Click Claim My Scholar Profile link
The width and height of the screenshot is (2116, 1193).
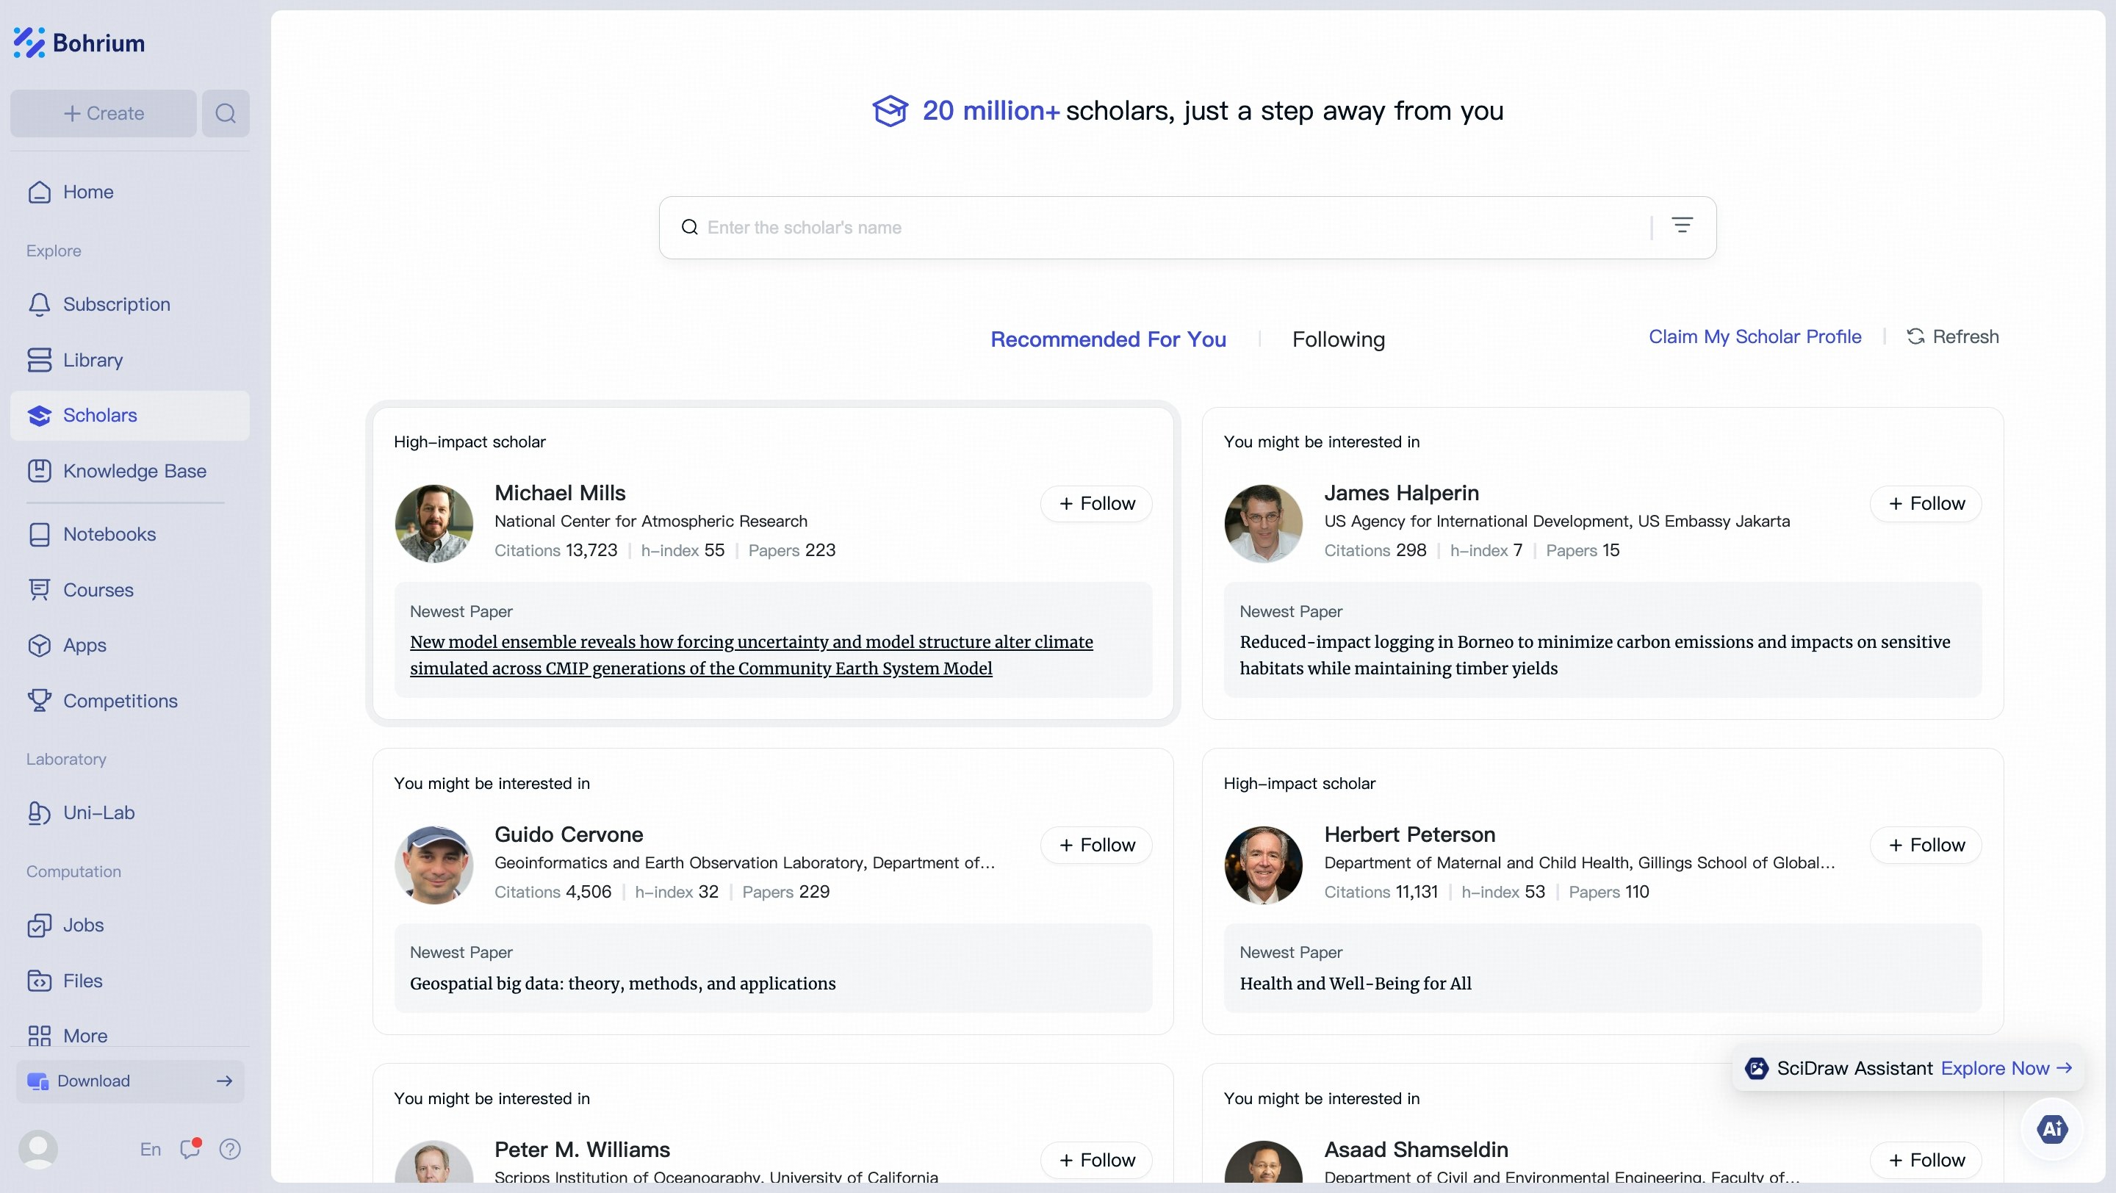point(1755,336)
